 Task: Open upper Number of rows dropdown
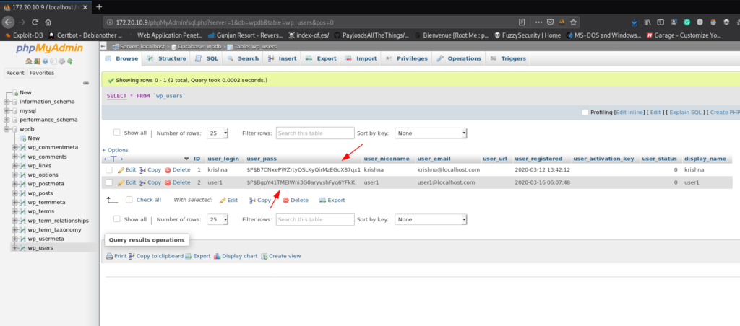[218, 133]
